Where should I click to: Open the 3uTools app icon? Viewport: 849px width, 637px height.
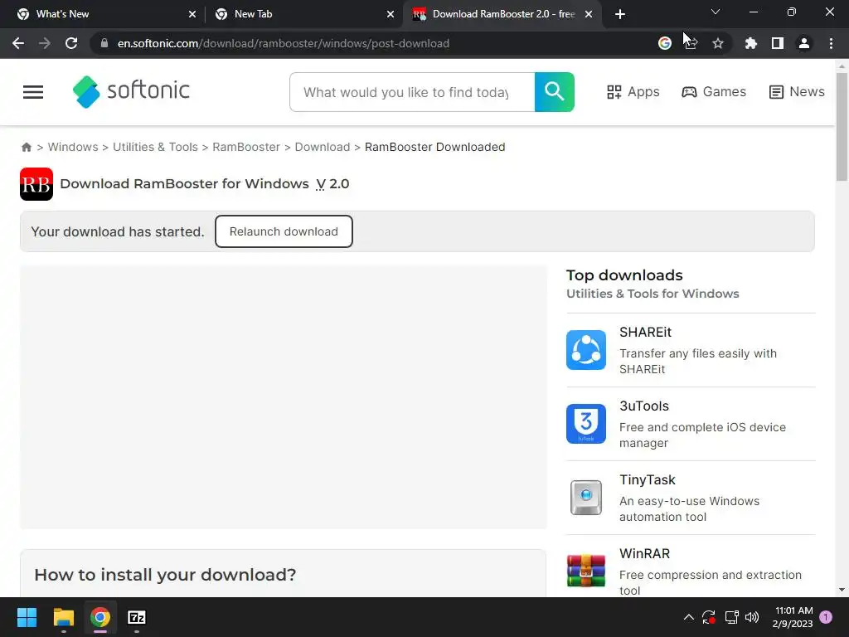(x=586, y=424)
